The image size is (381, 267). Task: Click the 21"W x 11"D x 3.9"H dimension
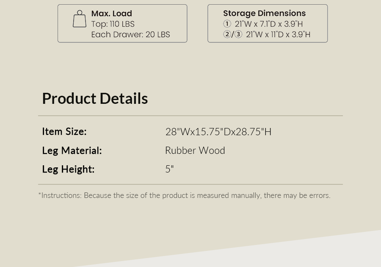[x=278, y=34]
